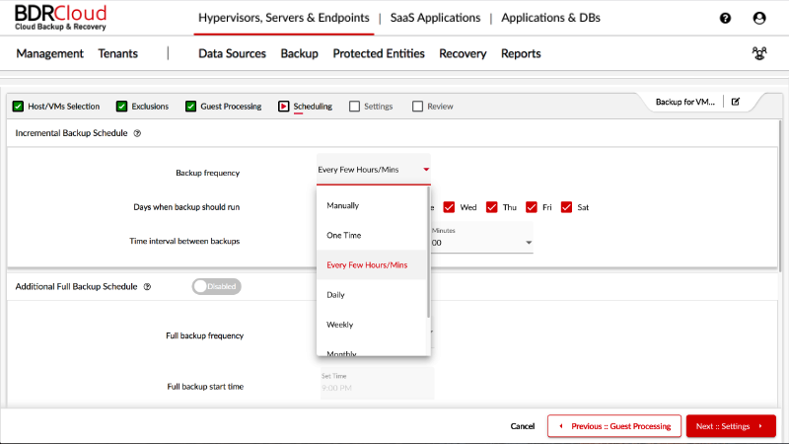Go back to Previous :: Guest Processing
Viewport: 789px width, 444px height.
[614, 426]
